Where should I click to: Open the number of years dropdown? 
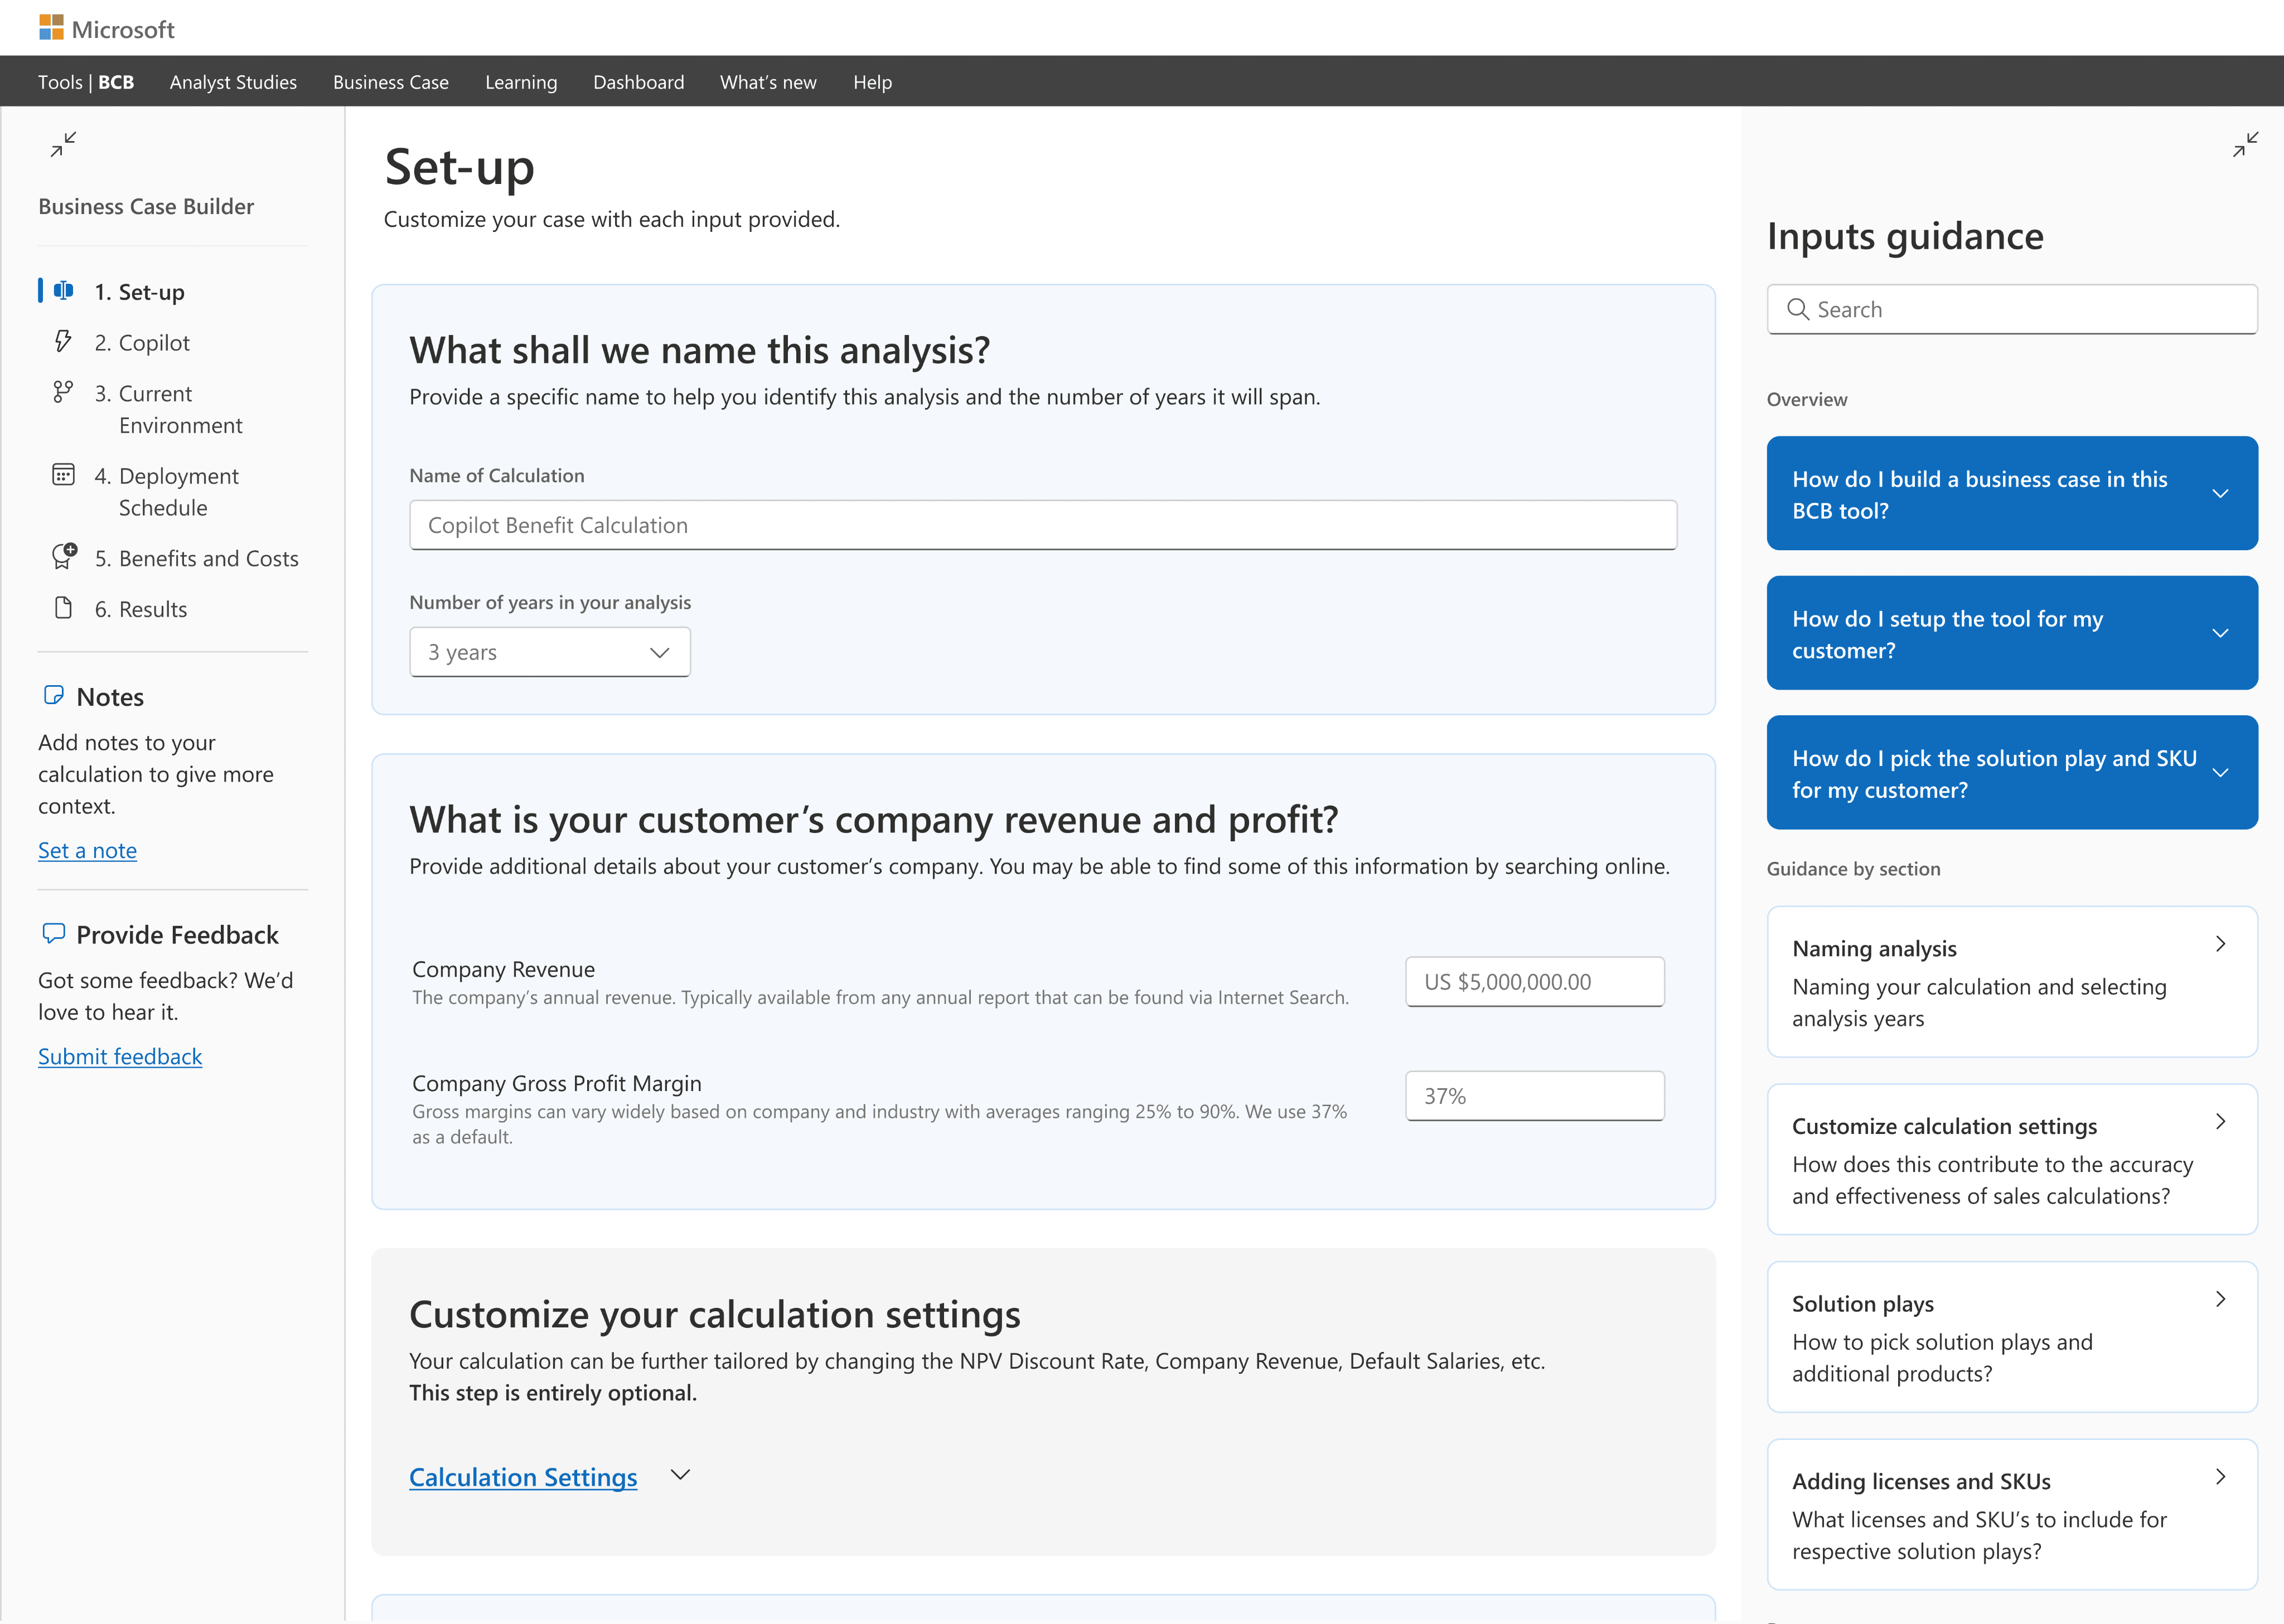pos(549,652)
